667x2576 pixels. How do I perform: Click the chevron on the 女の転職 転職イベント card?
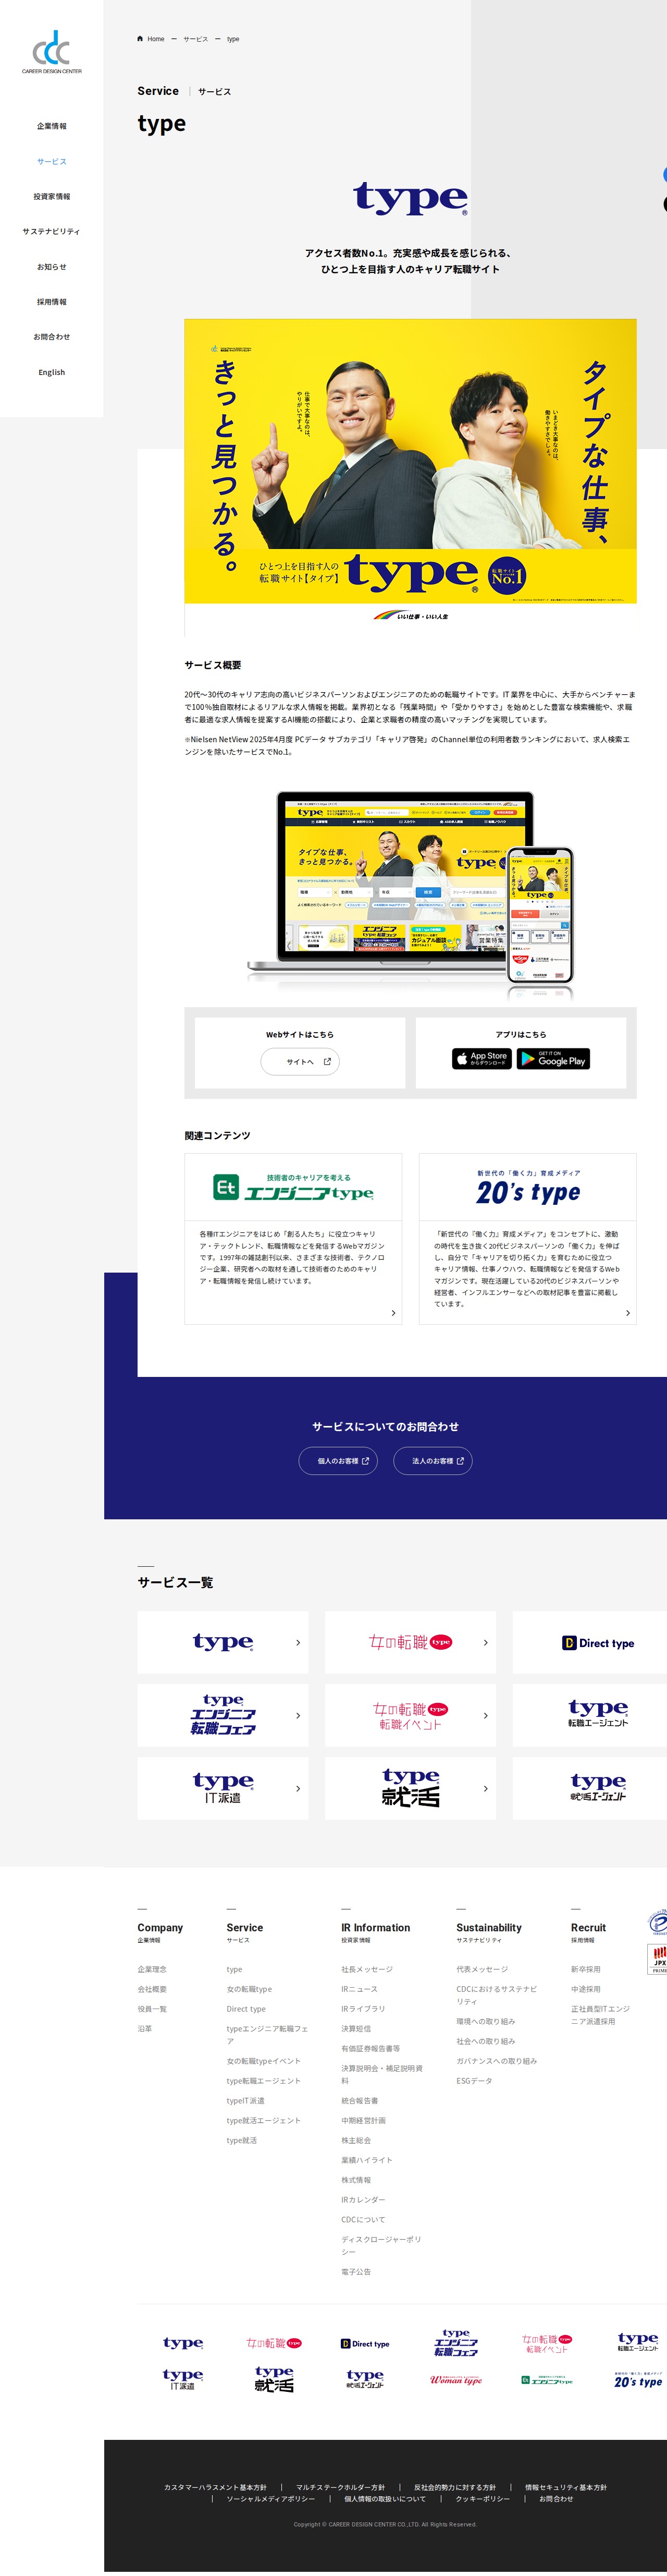pos(485,1715)
